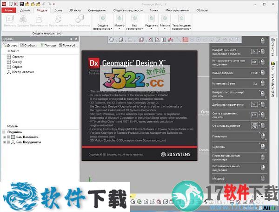Image resolution: width=279 pixels, height=212 pixels.
Task: Click the mesh display mode icon in viewport toolbar
Action: 112,40
